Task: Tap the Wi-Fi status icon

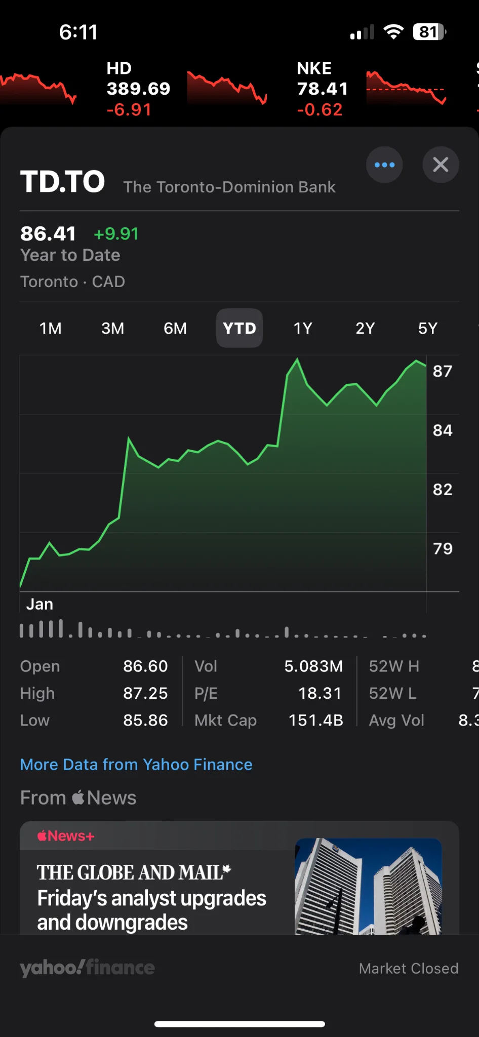Action: pos(393,32)
